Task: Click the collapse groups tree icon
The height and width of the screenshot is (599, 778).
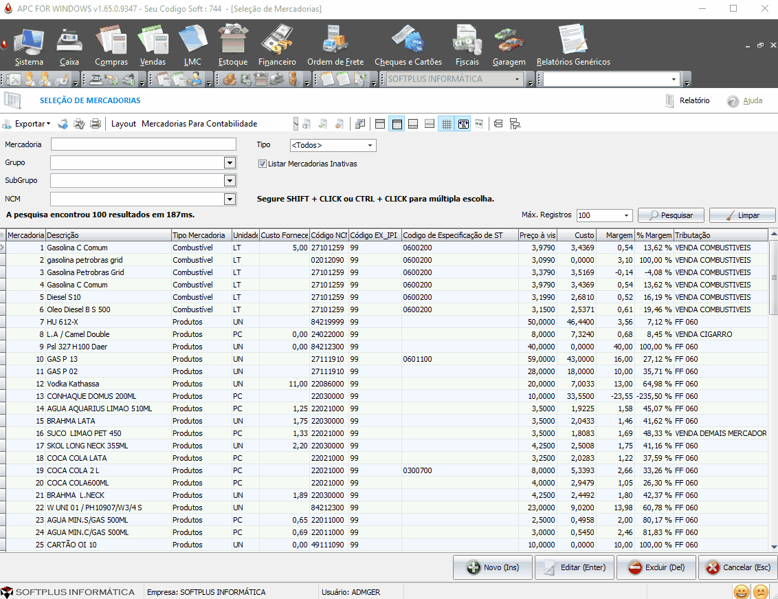Action: click(x=515, y=124)
